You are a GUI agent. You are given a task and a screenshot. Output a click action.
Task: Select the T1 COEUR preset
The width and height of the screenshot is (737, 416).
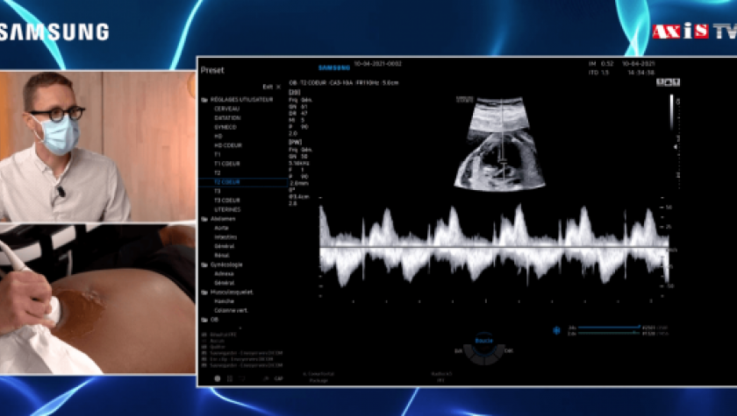(x=227, y=164)
